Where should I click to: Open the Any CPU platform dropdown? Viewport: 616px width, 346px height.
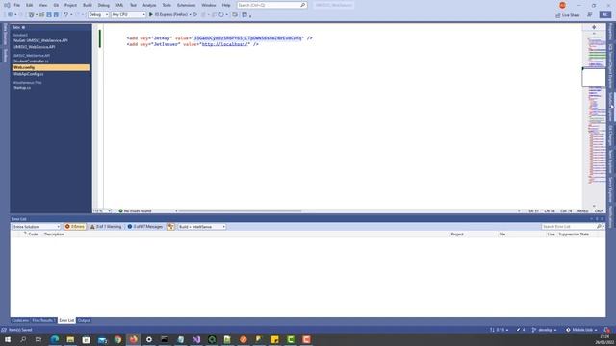128,14
